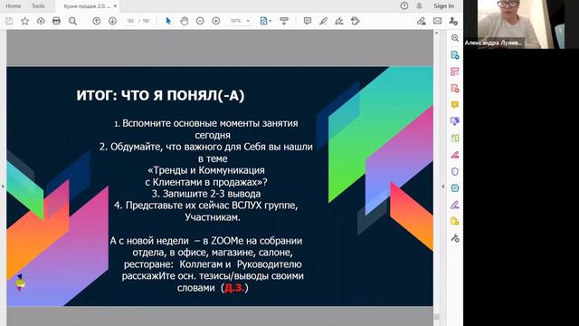Click the Save file icon
The width and height of the screenshot is (579, 326).
click(x=9, y=21)
